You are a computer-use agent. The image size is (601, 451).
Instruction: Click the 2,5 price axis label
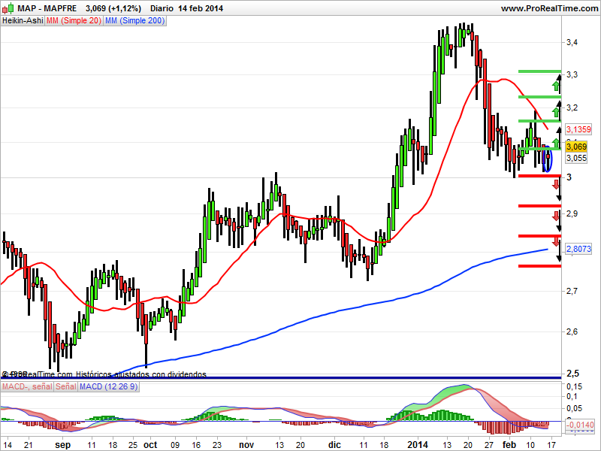tap(572, 373)
